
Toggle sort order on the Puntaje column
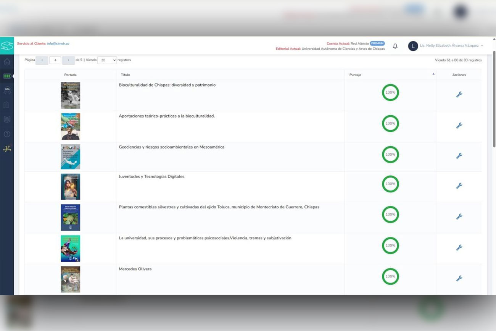[x=434, y=74]
